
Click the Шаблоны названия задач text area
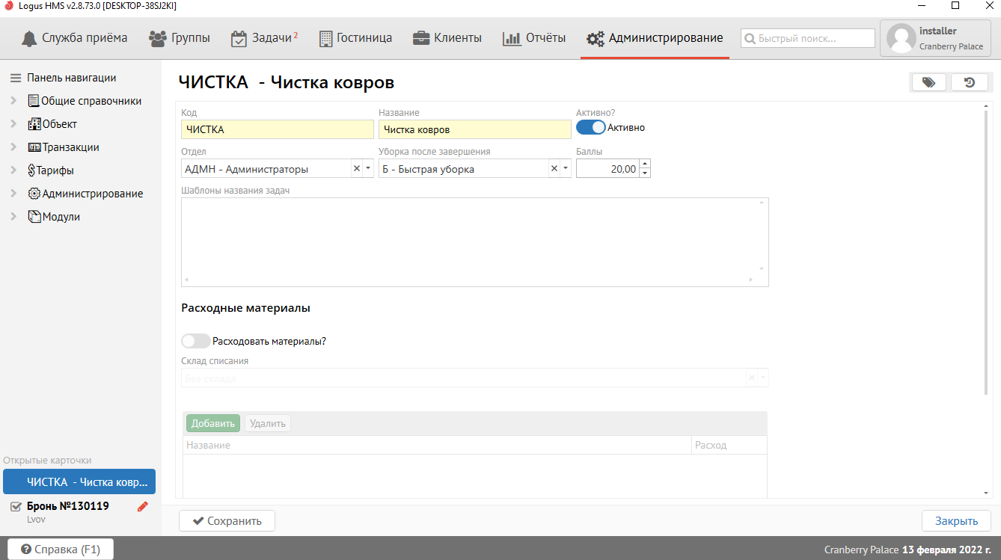(x=475, y=242)
